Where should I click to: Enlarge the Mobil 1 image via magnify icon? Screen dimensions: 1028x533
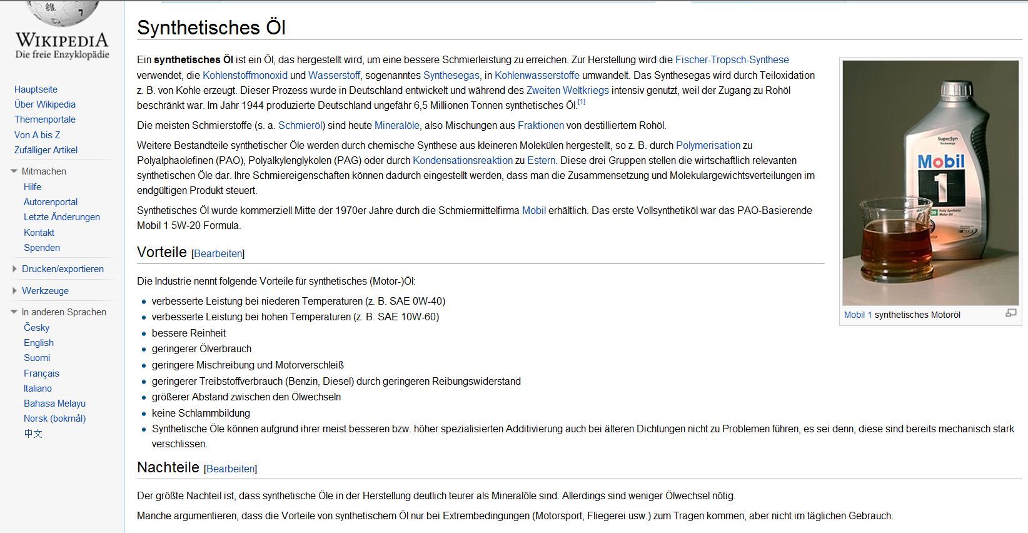click(x=1010, y=313)
